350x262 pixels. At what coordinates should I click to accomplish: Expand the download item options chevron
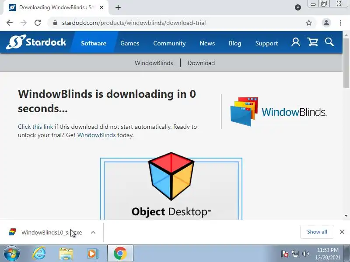pos(93,232)
